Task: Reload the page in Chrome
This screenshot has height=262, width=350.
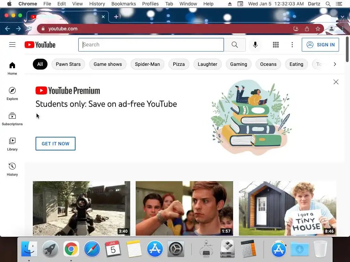Action: (29, 29)
